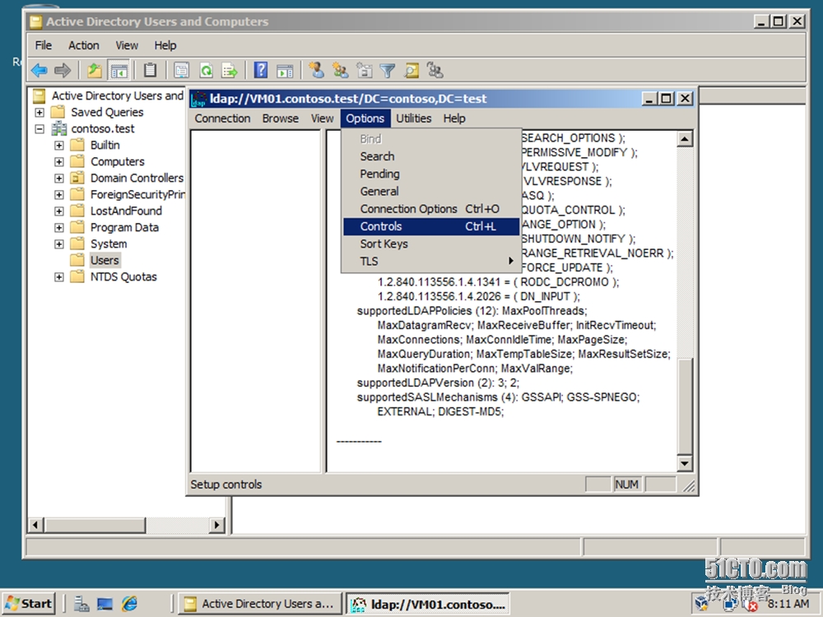
Task: Toggle Show/Hide Console Tree icon
Action: pyautogui.click(x=119, y=70)
